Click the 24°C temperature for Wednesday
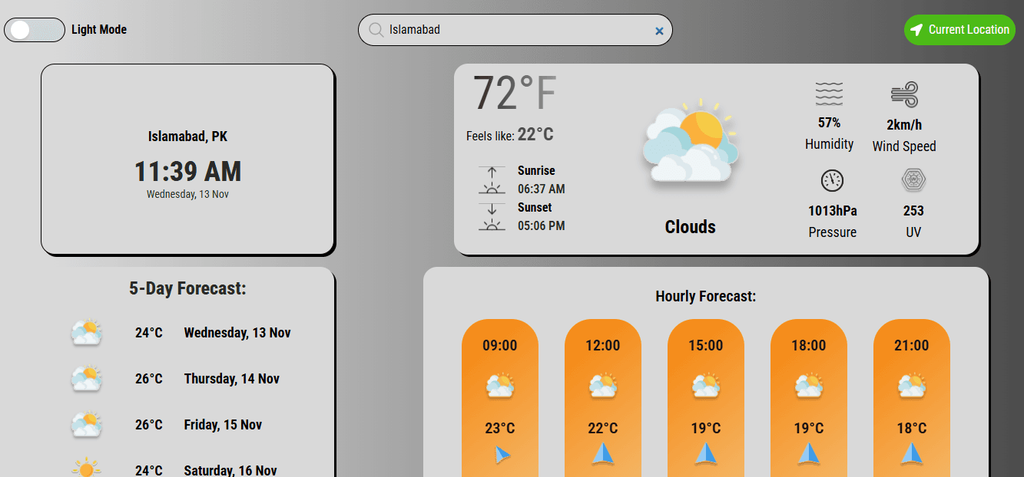The image size is (1024, 477). click(x=149, y=333)
